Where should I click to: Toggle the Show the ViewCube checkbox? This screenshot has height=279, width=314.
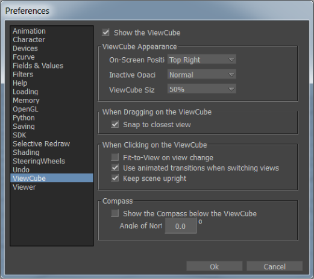(105, 33)
